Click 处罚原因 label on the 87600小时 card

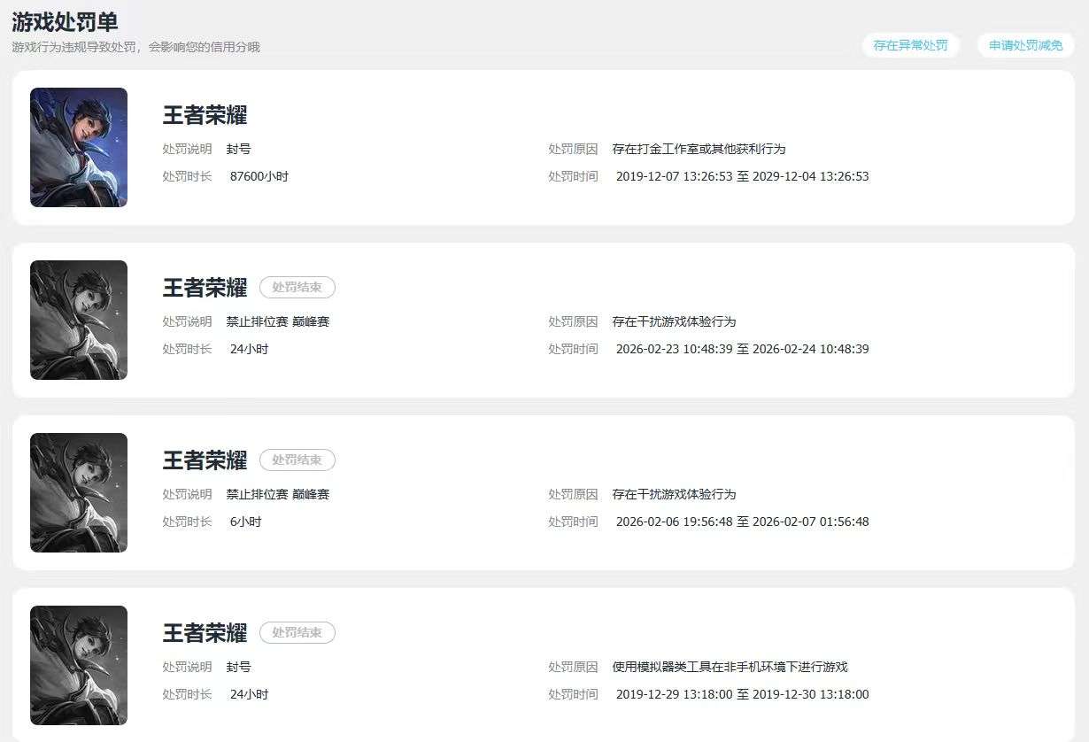573,149
